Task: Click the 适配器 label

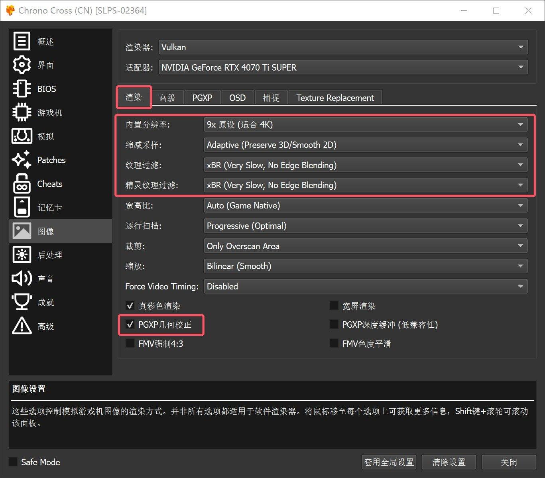Action: pyautogui.click(x=139, y=68)
